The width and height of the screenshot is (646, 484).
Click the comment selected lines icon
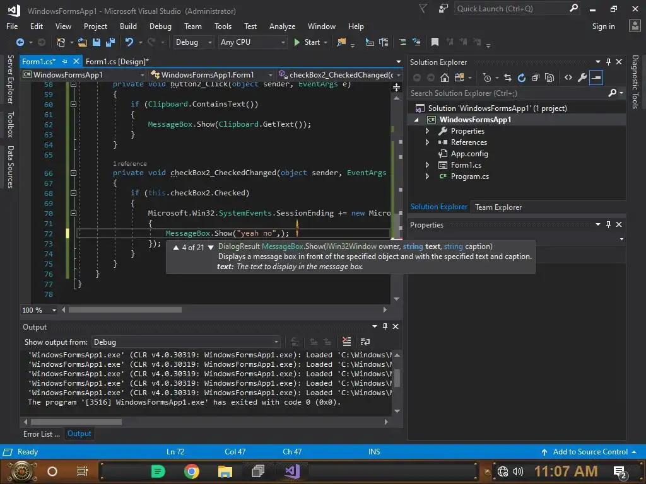click(x=402, y=42)
